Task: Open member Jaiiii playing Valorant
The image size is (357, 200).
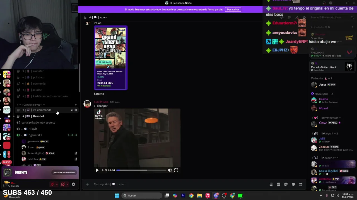Action: (332, 140)
